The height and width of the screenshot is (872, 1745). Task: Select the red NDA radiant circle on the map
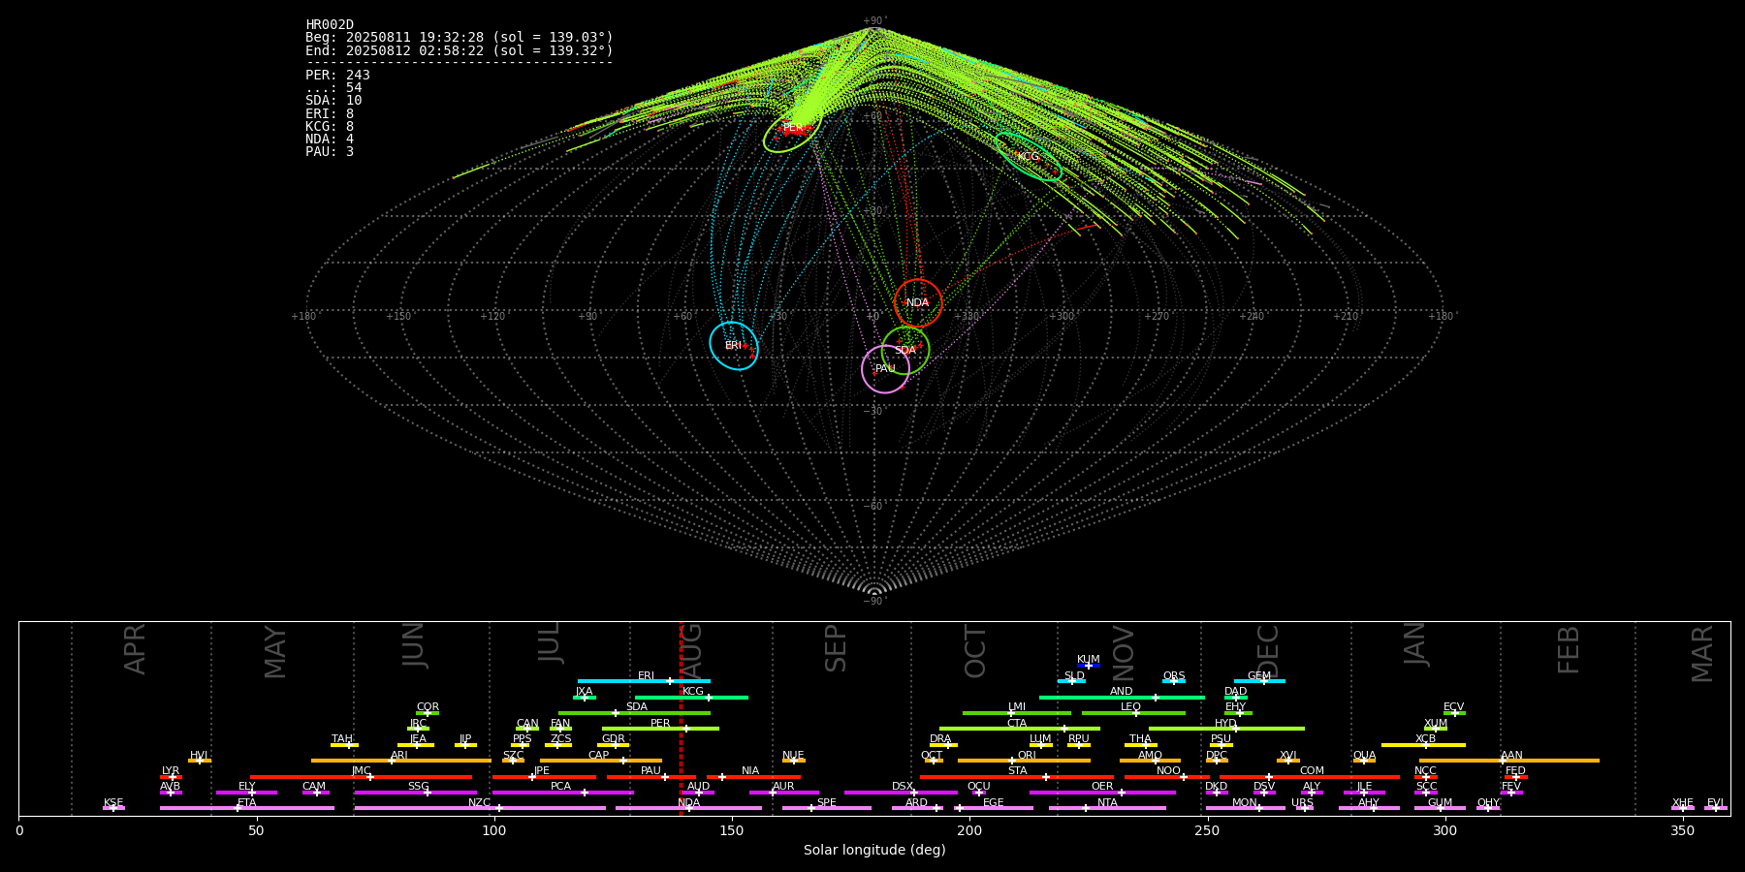(x=918, y=303)
